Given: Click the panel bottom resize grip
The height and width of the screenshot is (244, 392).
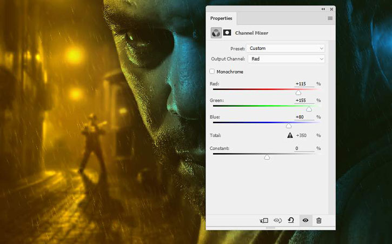Looking at the screenshot, I should (270, 228).
